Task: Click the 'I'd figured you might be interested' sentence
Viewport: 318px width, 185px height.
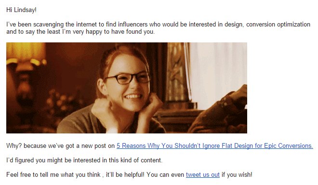Action: coord(84,160)
